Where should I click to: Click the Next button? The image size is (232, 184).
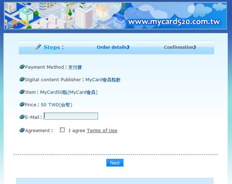coord(115,163)
